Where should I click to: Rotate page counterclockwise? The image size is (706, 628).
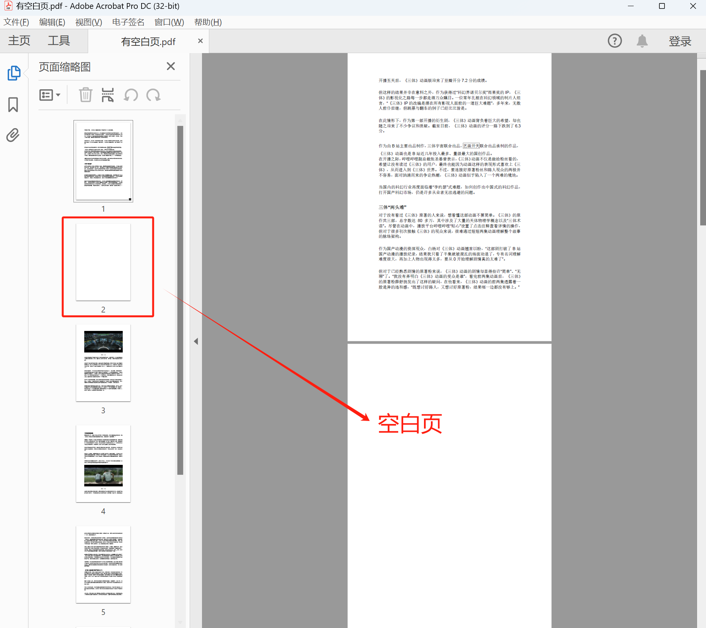coord(131,95)
